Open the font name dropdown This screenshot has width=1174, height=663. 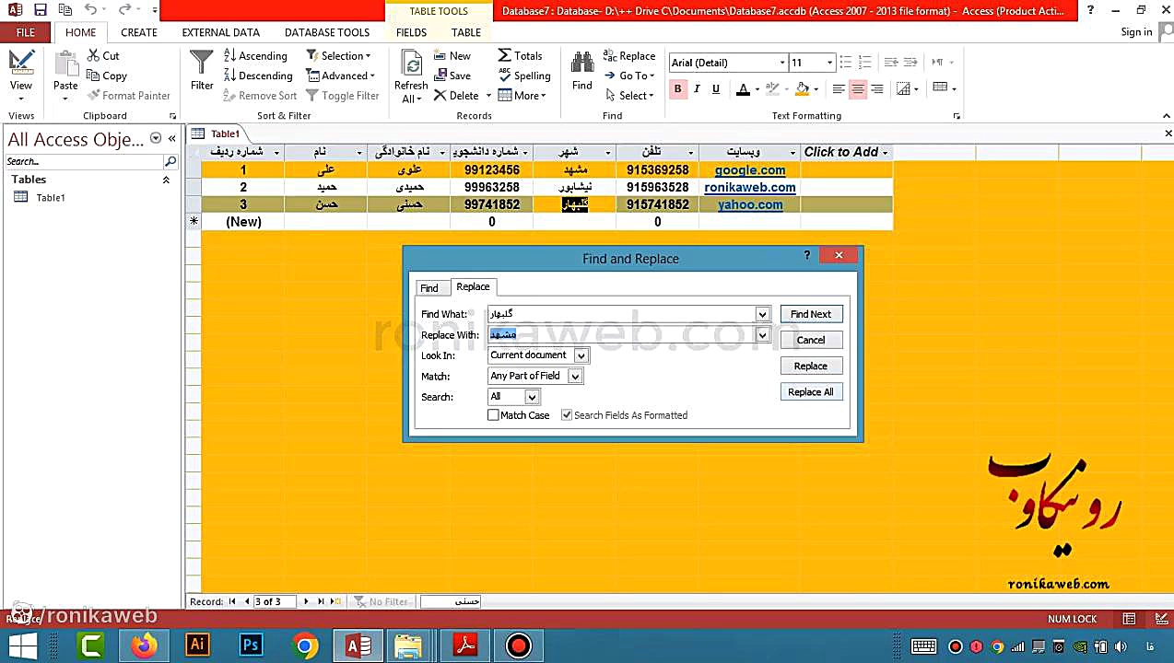[x=782, y=63]
